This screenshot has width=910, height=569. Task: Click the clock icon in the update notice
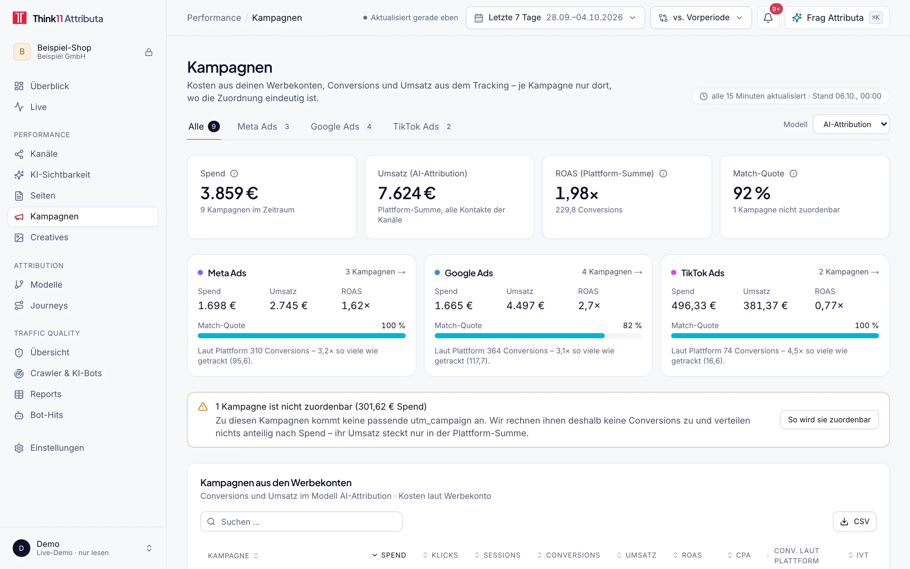click(x=704, y=96)
